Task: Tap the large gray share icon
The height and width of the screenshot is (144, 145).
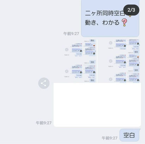Action: coord(44,83)
